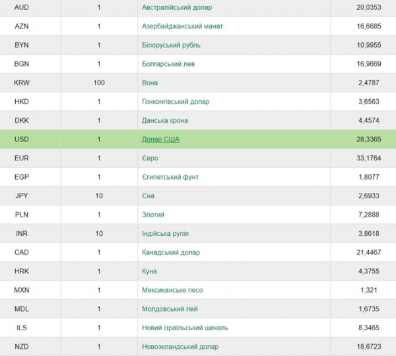This screenshot has width=396, height=356.
Task: Open the Канадський долар link
Action: tap(171, 252)
